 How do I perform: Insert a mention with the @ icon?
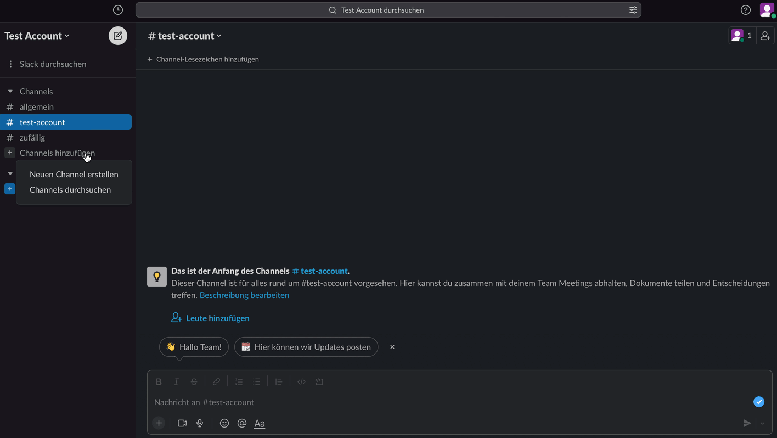[241, 423]
